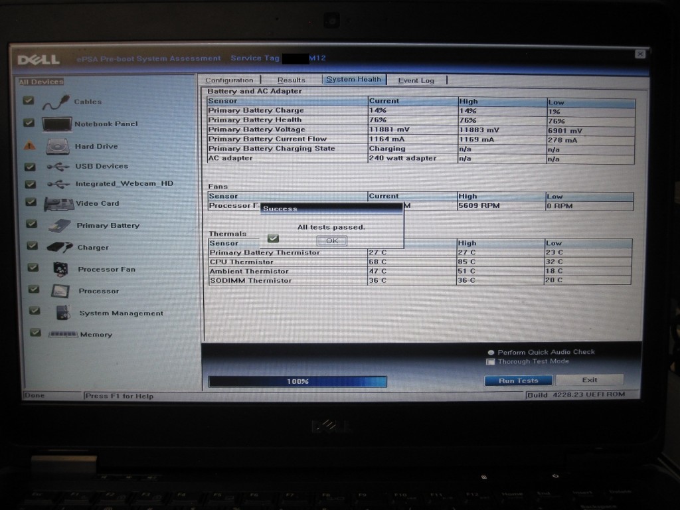Viewport: 680px width, 510px height.
Task: Click the AC adapter row
Action: click(x=421, y=159)
